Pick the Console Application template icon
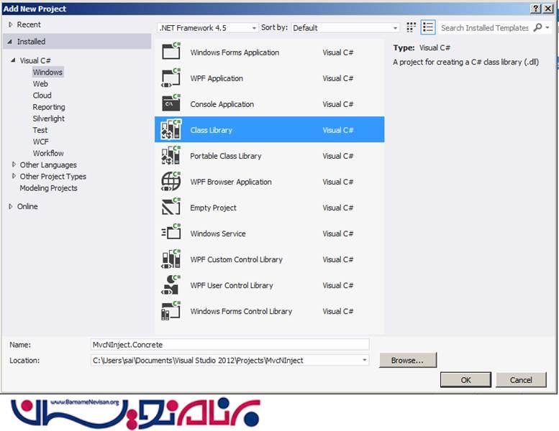 pyautogui.click(x=171, y=104)
